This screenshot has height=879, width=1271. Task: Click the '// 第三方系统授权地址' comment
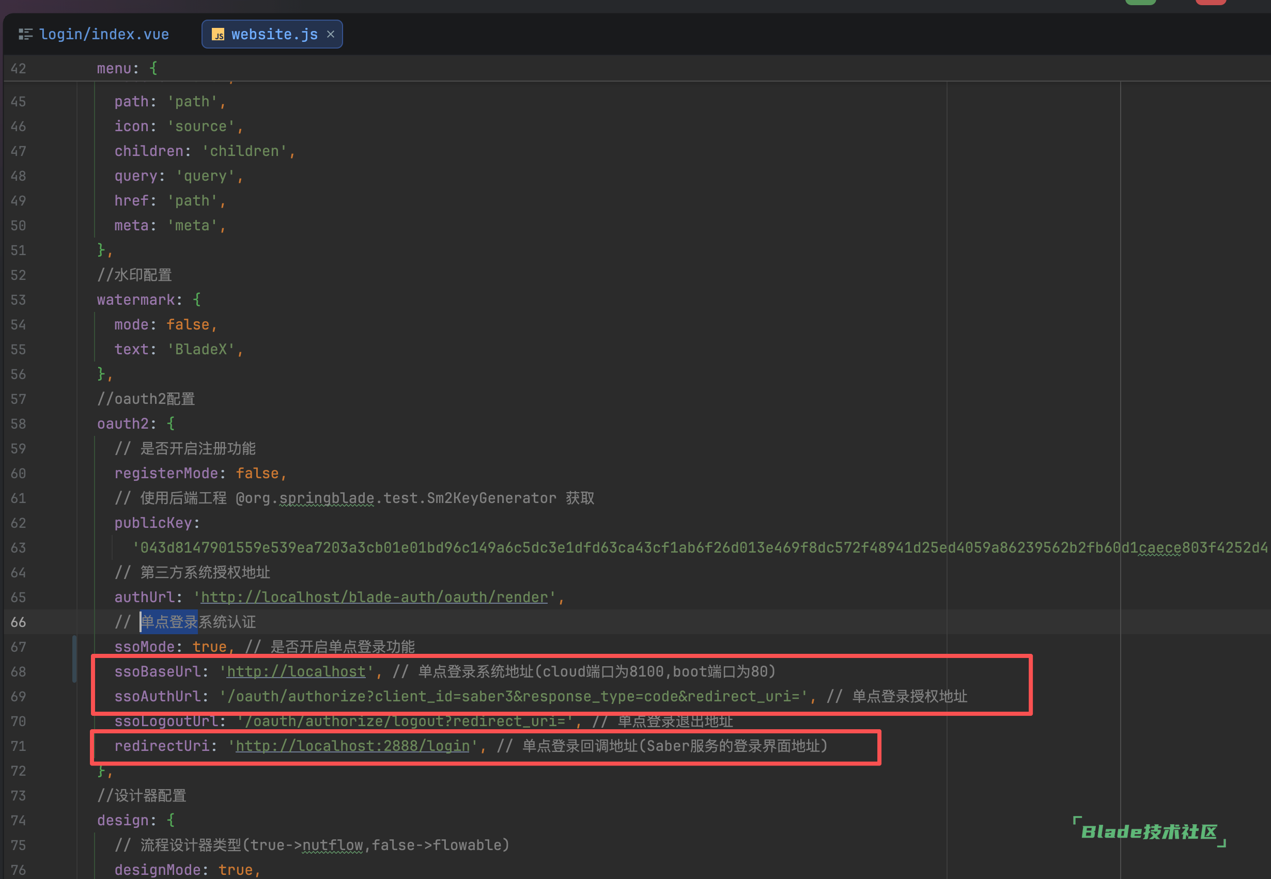(x=192, y=572)
